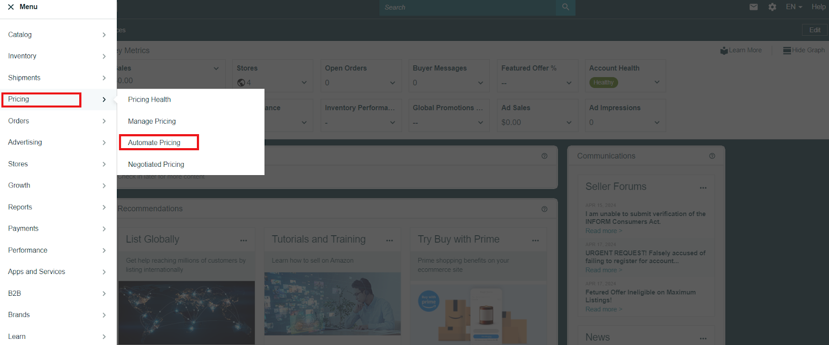
Task: Open News section ellipsis menu
Action: 703,338
